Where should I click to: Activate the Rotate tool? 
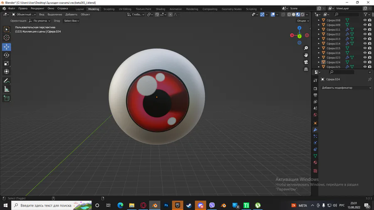(x=6, y=55)
